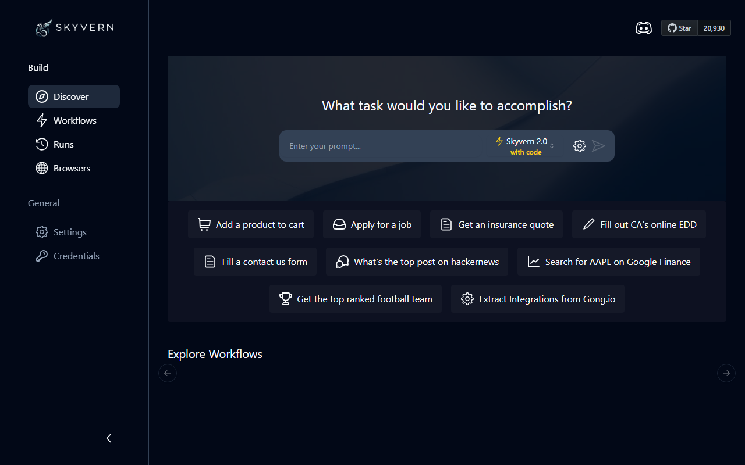
Task: Open the Discord community icon
Action: pyautogui.click(x=643, y=28)
